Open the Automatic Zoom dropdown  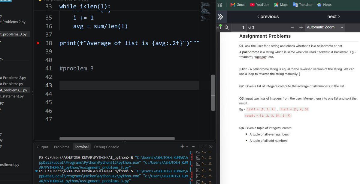pos(325,27)
